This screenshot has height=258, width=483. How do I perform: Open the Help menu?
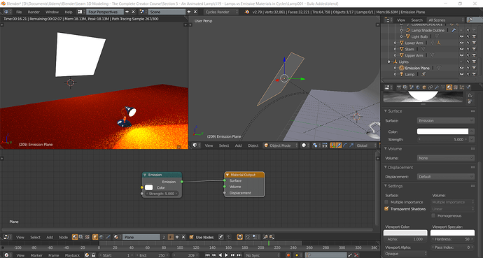(x=69, y=12)
